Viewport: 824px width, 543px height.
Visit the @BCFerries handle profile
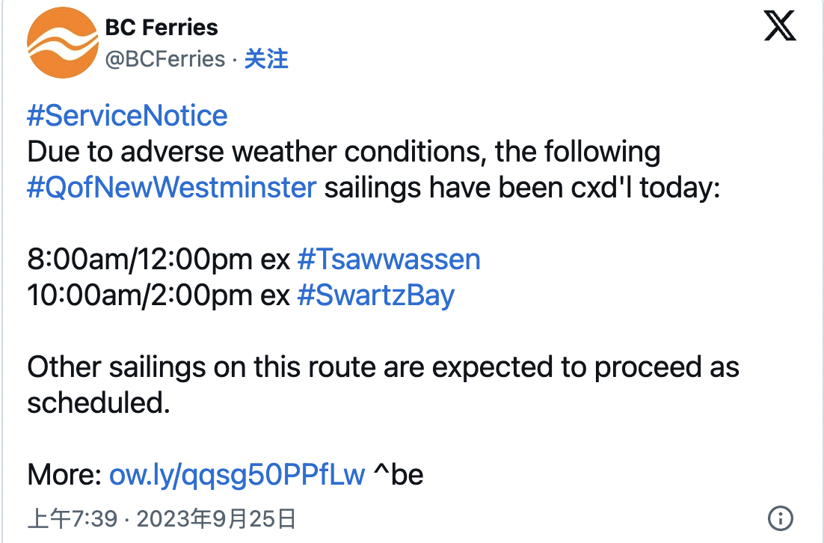click(165, 59)
